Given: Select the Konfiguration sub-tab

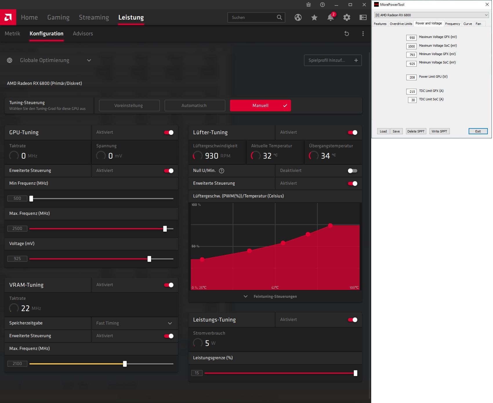Looking at the screenshot, I should (46, 34).
